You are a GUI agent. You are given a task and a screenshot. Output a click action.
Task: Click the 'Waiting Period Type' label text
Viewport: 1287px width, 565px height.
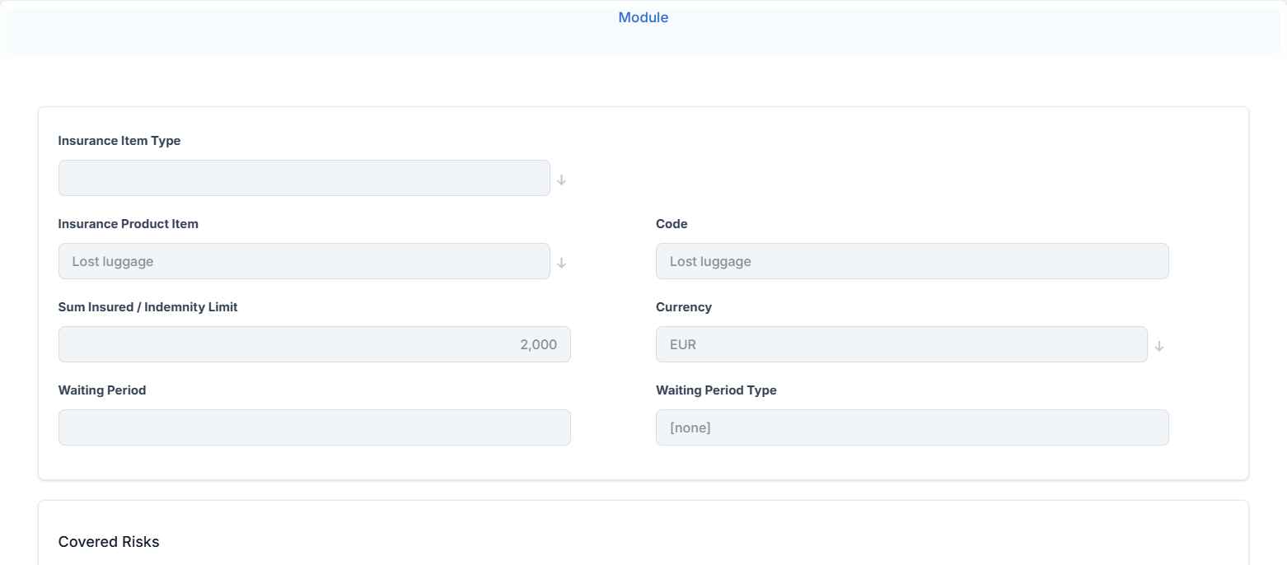(716, 390)
